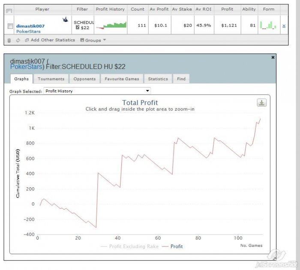Select the Graphs tab
The width and height of the screenshot is (300, 270).
(x=21, y=79)
